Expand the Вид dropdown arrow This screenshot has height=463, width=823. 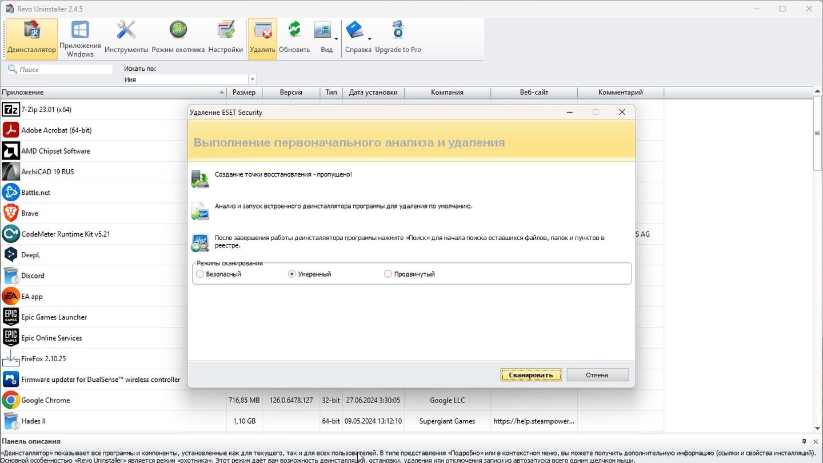click(x=336, y=39)
